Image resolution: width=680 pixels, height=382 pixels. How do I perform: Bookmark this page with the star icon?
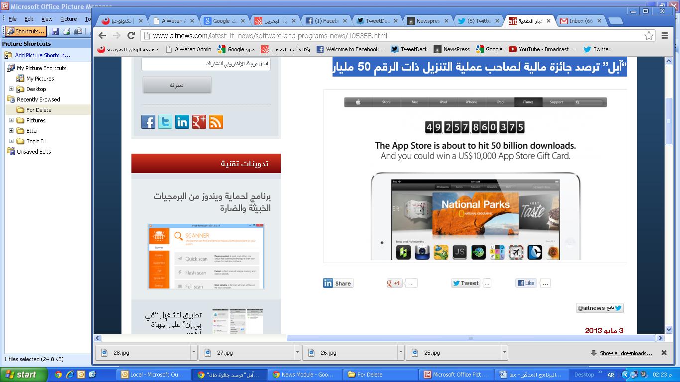649,35
